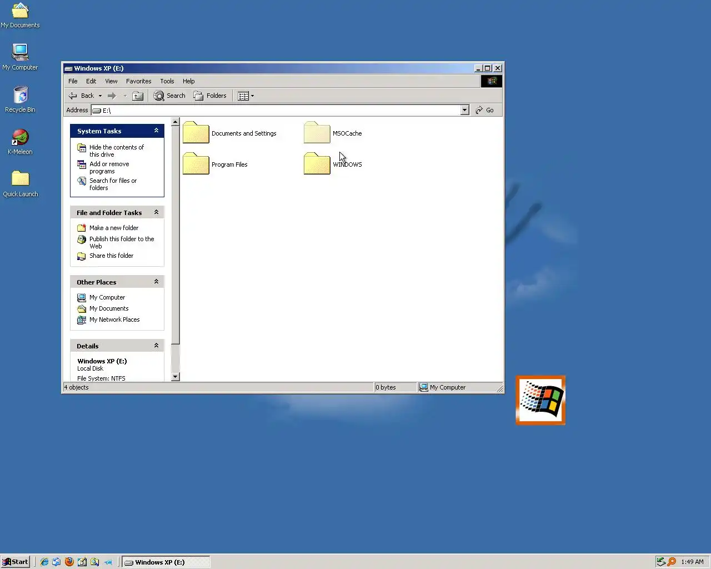Go up one folder level
The width and height of the screenshot is (711, 569).
[138, 96]
